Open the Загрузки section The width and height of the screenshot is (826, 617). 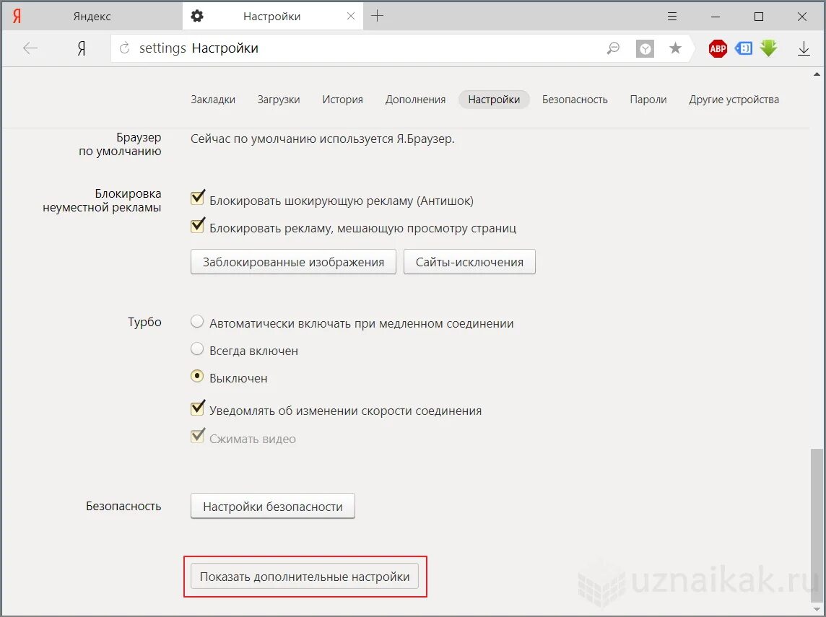pyautogui.click(x=279, y=100)
